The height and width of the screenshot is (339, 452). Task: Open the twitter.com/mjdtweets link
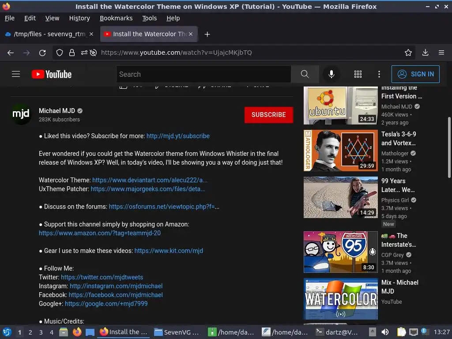click(102, 277)
